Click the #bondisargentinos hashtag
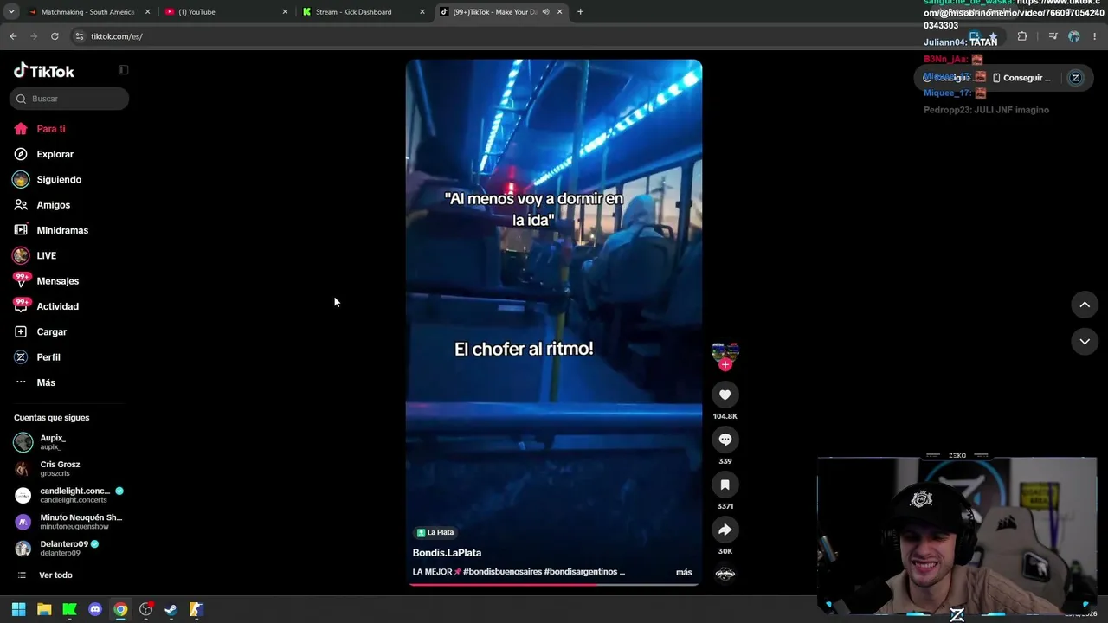The height and width of the screenshot is (623, 1108). (x=580, y=572)
